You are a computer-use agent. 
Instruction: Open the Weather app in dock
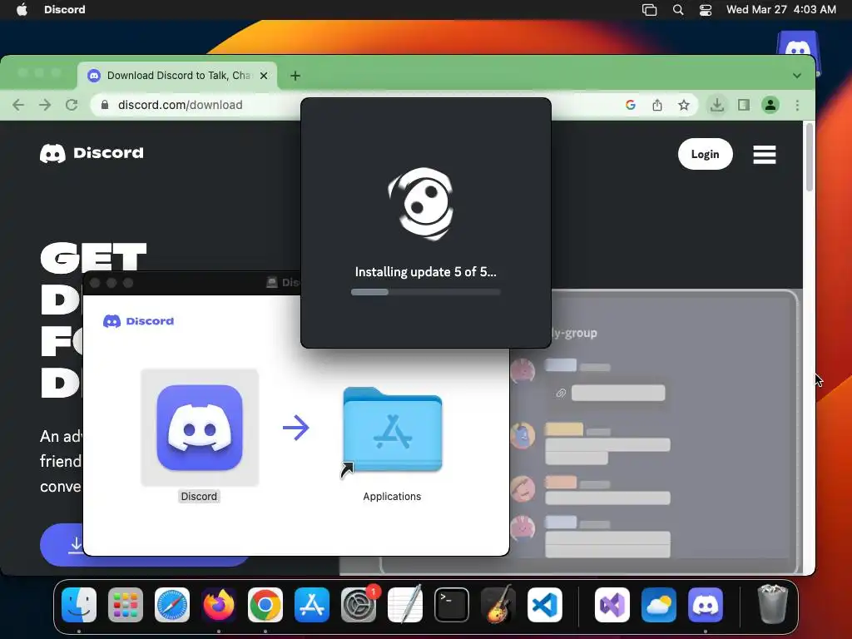659,605
